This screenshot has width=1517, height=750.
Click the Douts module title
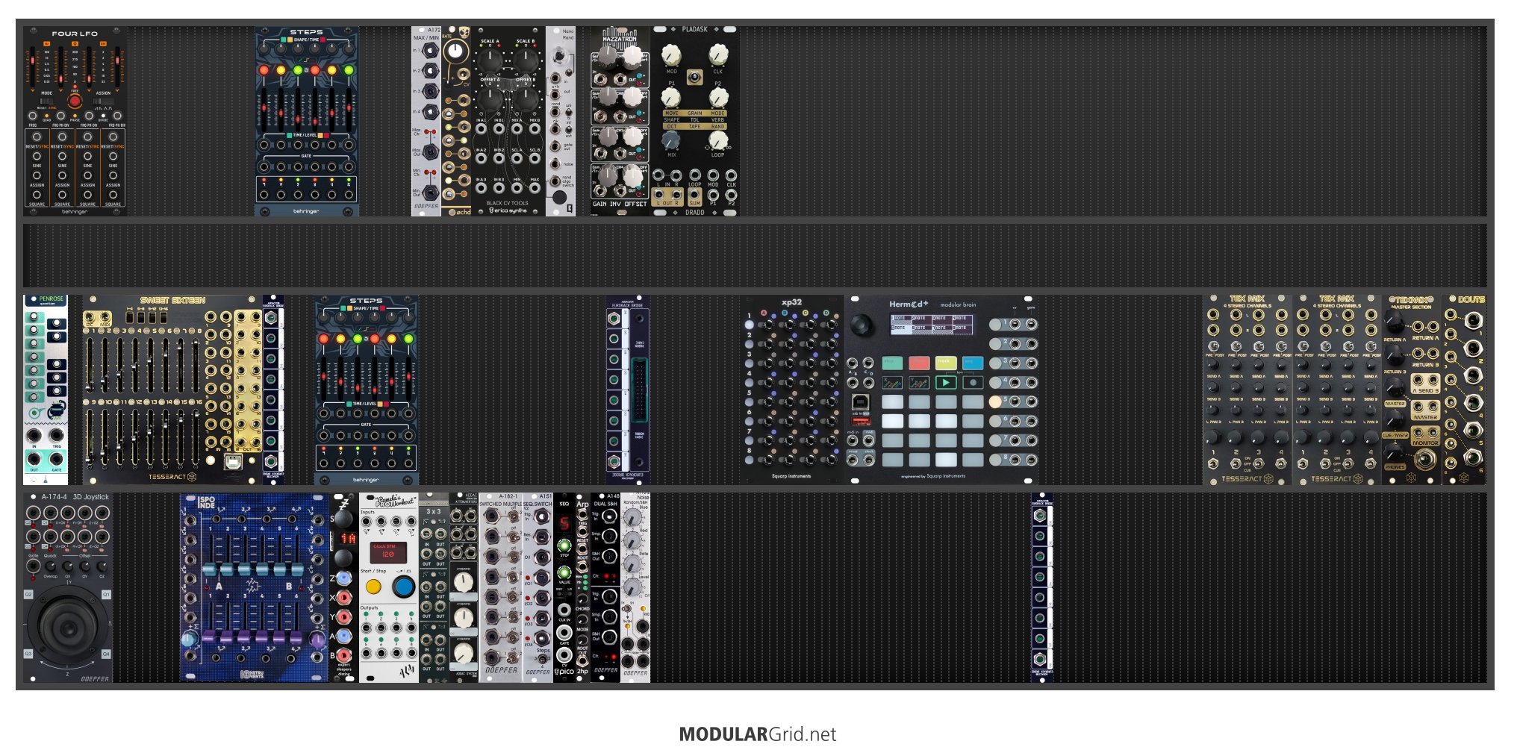coord(1471,300)
